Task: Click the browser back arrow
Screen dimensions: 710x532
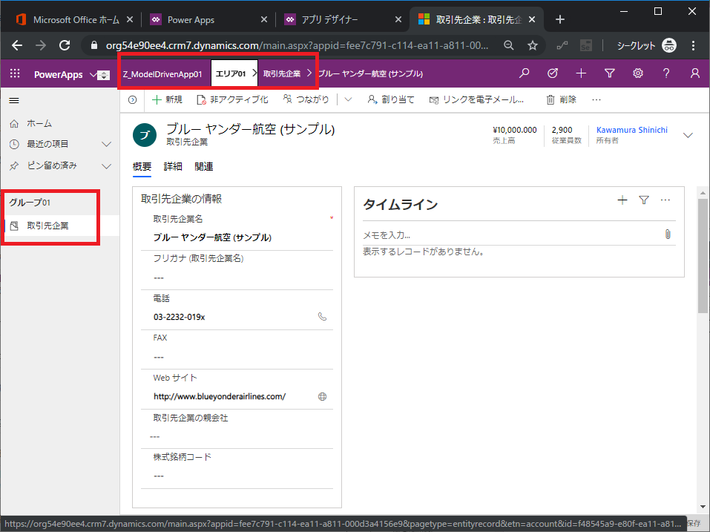Action: 17,45
